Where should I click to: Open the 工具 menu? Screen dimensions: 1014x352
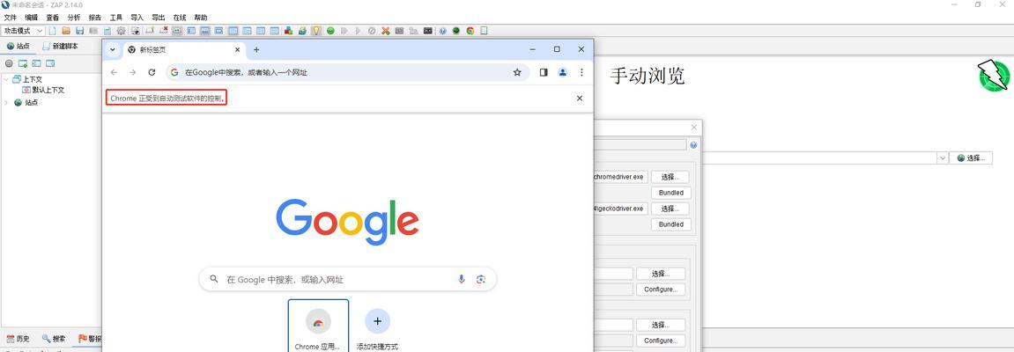115,18
